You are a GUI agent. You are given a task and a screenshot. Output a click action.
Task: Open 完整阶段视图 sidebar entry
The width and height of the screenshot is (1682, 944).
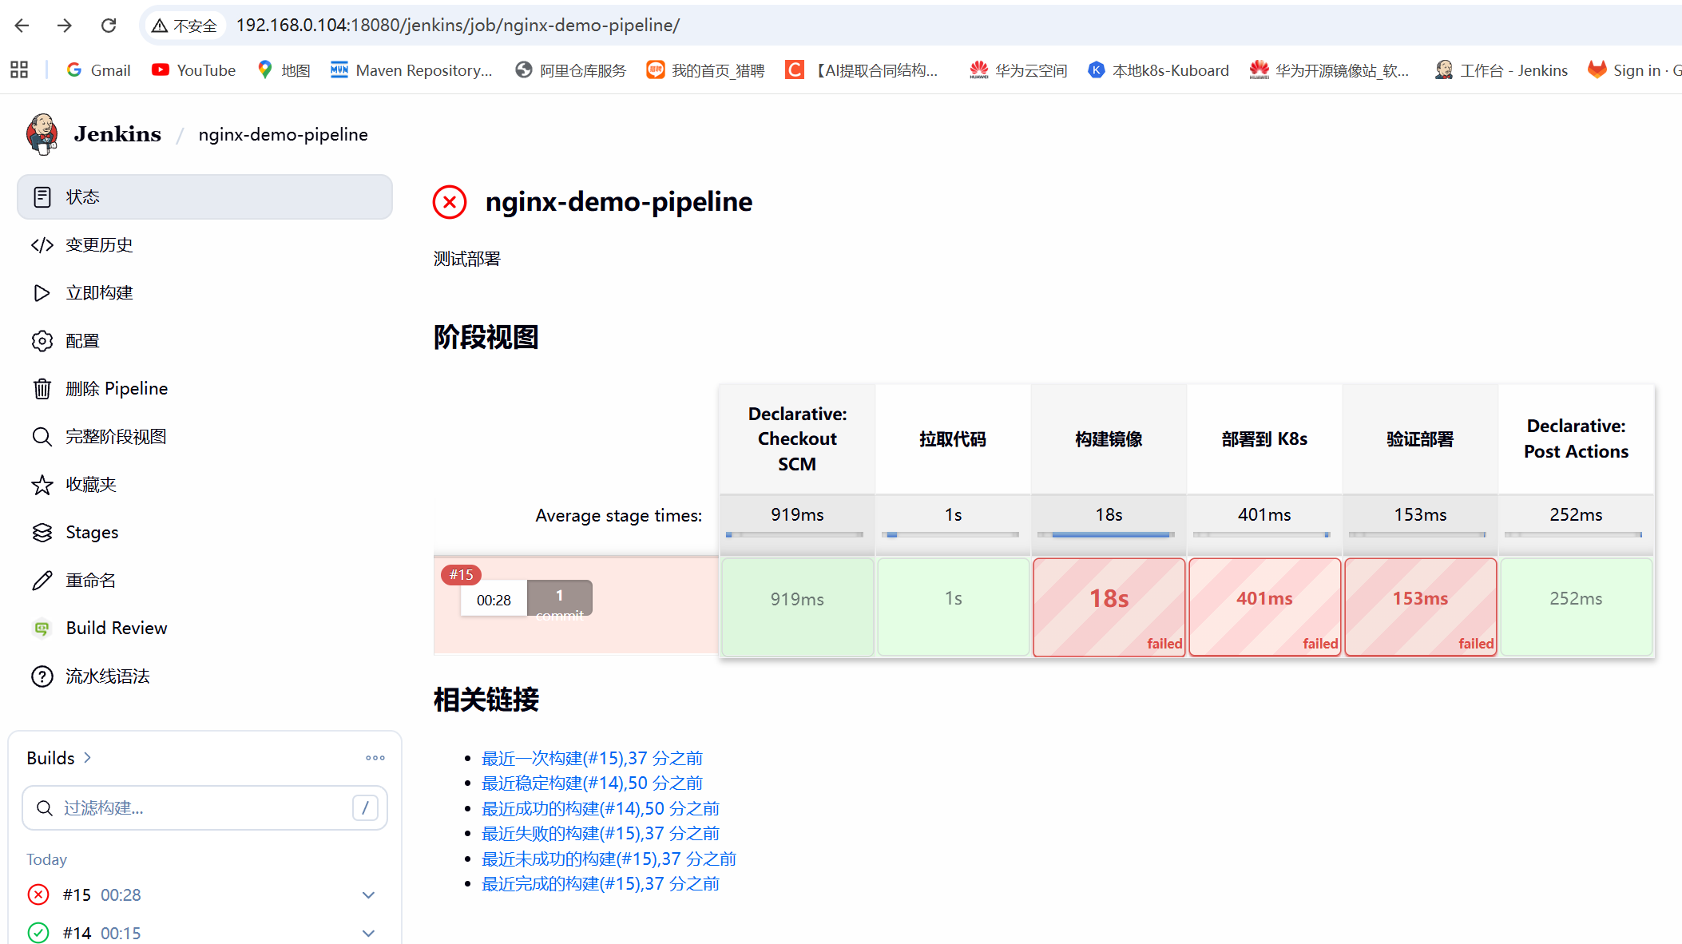click(116, 437)
